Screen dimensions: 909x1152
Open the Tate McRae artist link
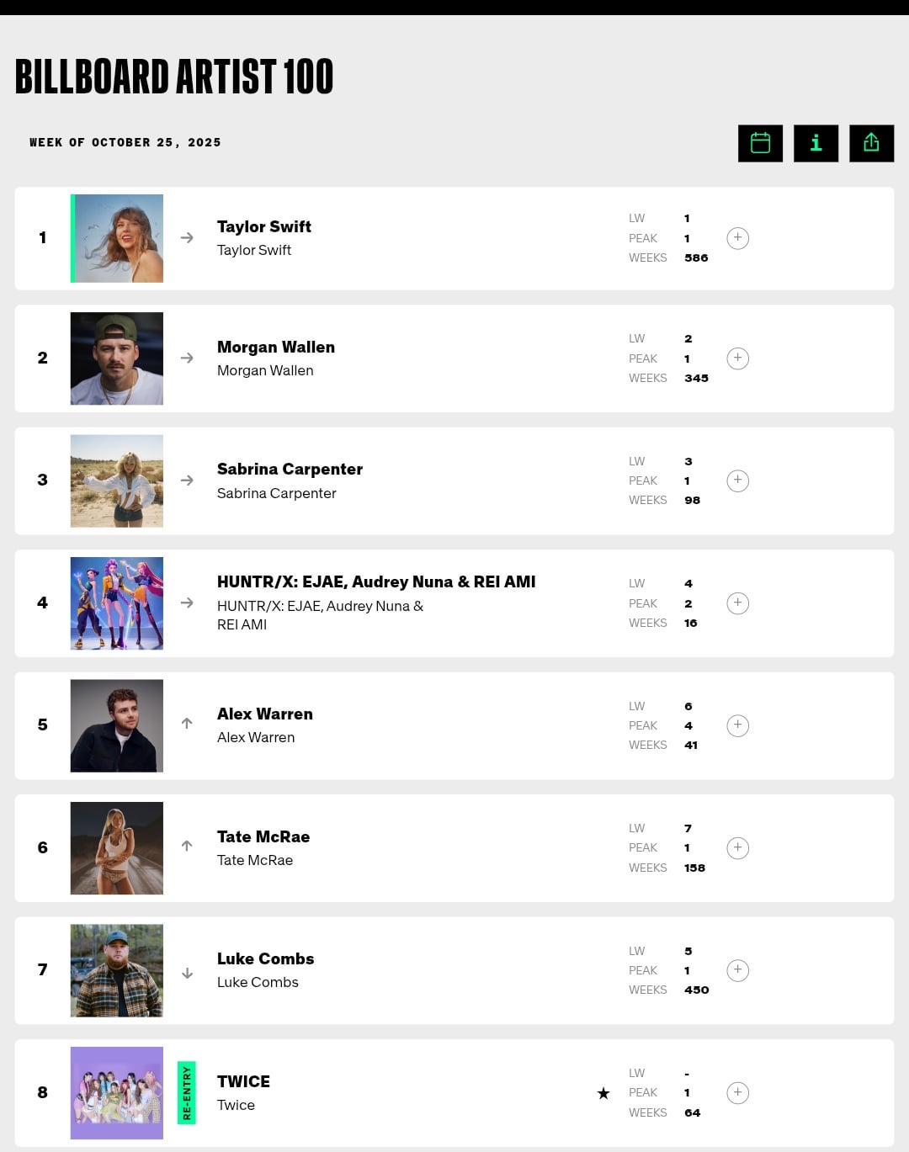(x=263, y=837)
